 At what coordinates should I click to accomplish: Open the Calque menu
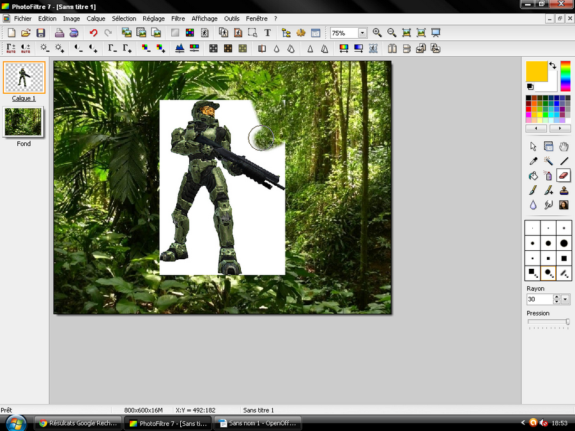[x=96, y=19]
